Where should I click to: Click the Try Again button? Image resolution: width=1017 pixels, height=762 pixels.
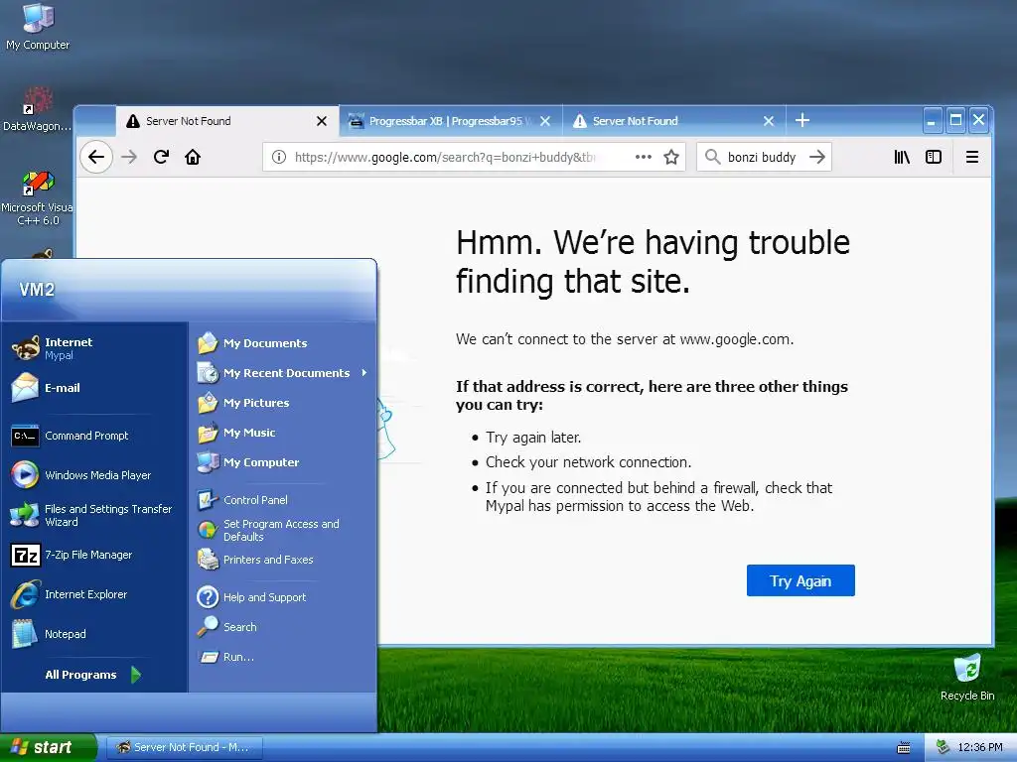click(800, 580)
